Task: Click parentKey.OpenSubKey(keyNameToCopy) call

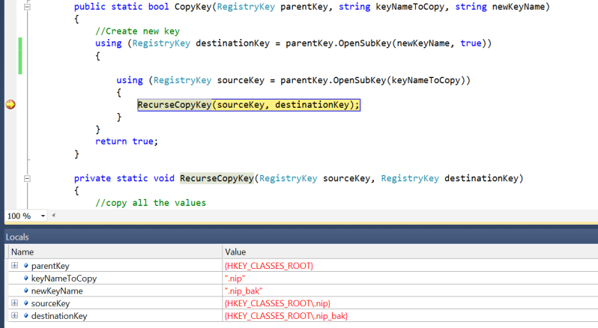Action: click(x=375, y=80)
